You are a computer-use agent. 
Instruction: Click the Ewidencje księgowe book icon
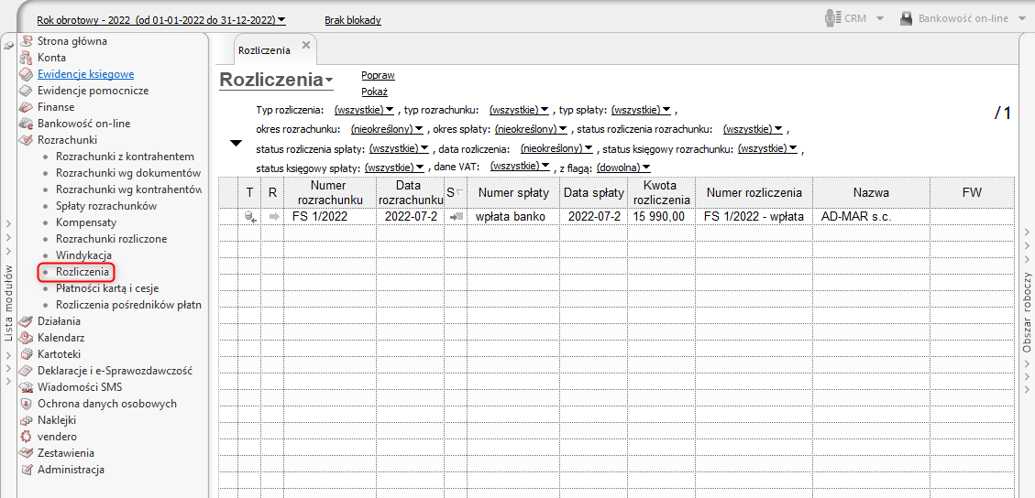pyautogui.click(x=26, y=74)
